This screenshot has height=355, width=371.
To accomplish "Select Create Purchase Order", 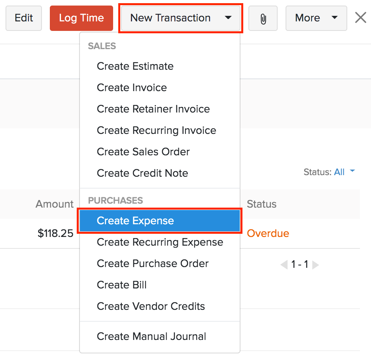I will (x=153, y=263).
